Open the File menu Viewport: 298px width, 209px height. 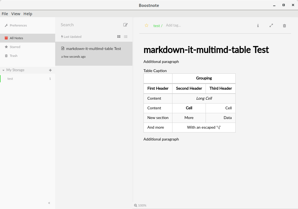coord(5,14)
